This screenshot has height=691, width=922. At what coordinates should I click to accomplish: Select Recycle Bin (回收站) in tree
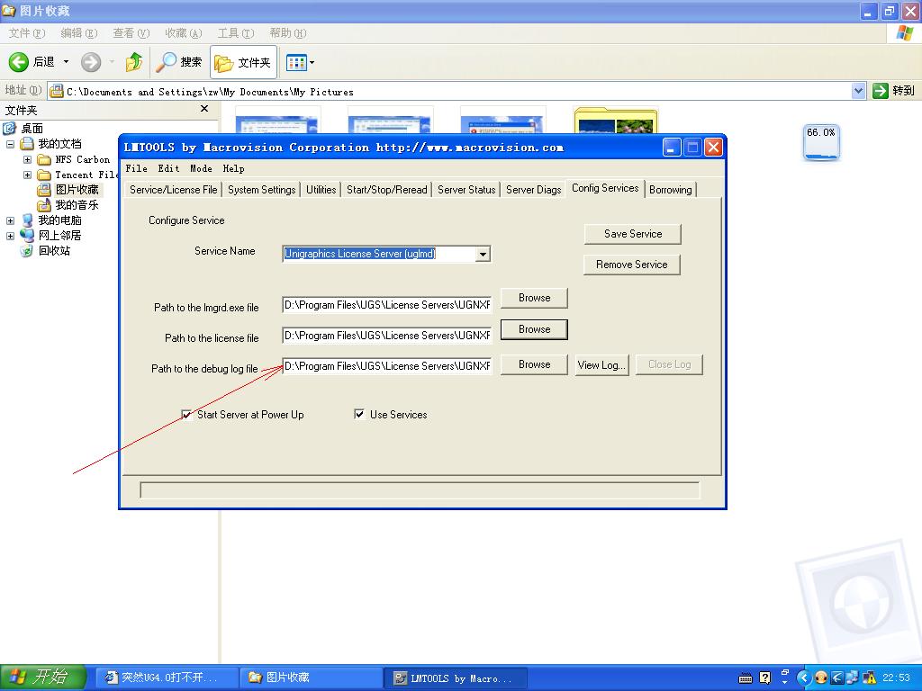click(54, 250)
